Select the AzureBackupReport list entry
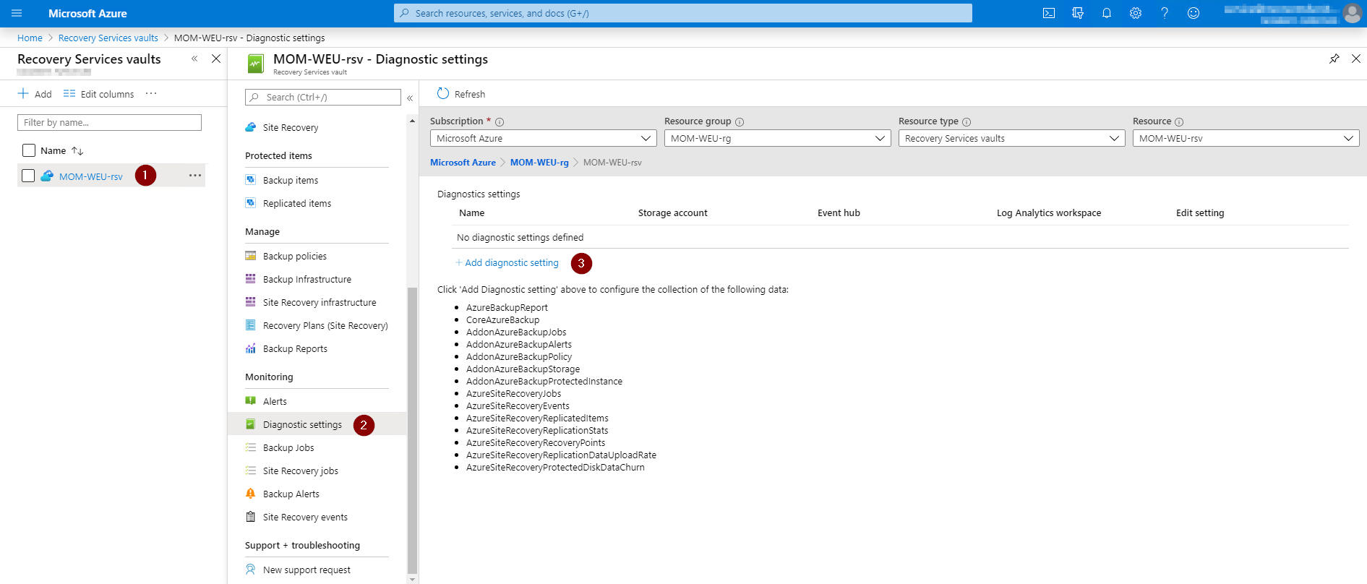The image size is (1367, 584). pyautogui.click(x=507, y=308)
